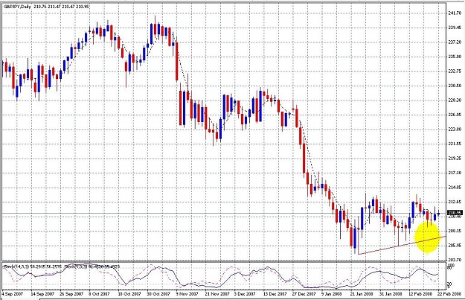465x300 pixels.
Task: Click the 217.10 price axis label
Action: (455, 173)
